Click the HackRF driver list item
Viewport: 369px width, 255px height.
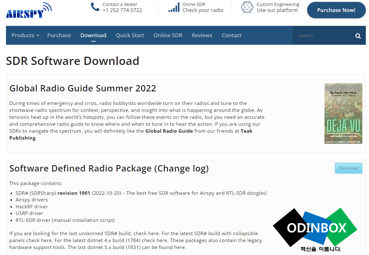click(x=32, y=206)
